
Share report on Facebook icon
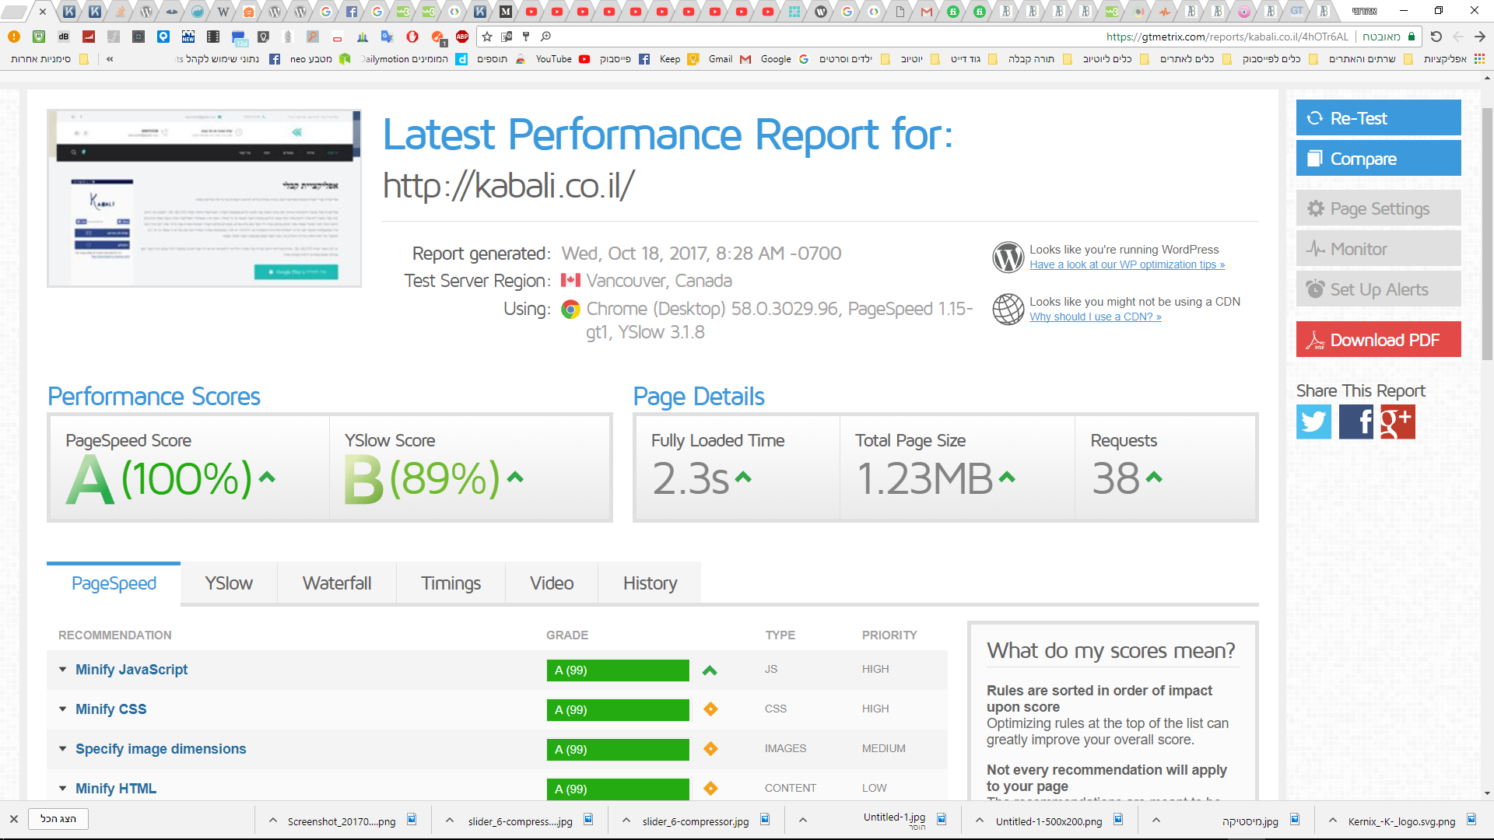[1355, 422]
